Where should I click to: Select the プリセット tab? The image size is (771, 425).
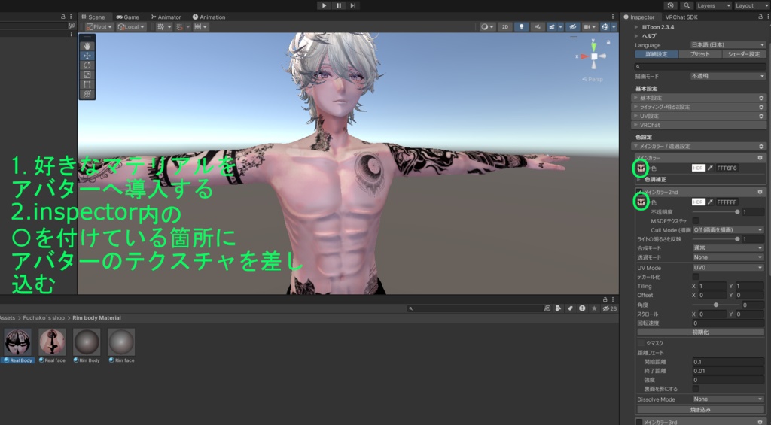coord(699,54)
